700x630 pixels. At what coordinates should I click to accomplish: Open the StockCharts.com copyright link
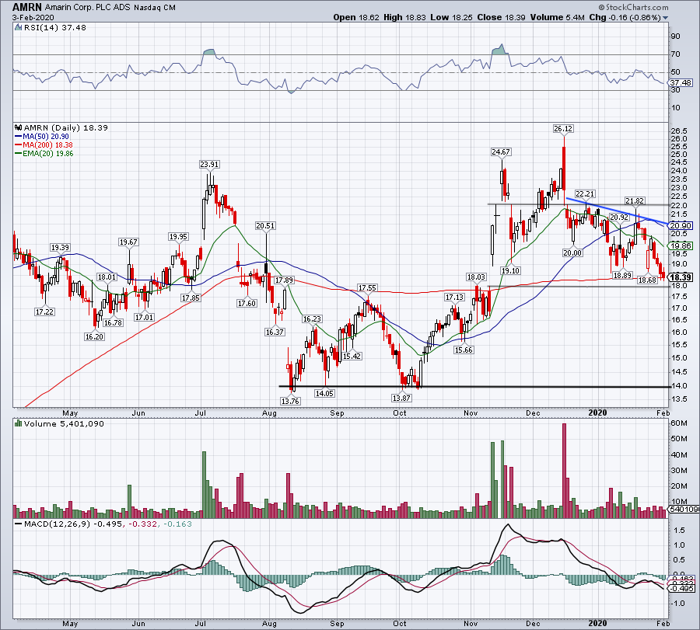[633, 7]
